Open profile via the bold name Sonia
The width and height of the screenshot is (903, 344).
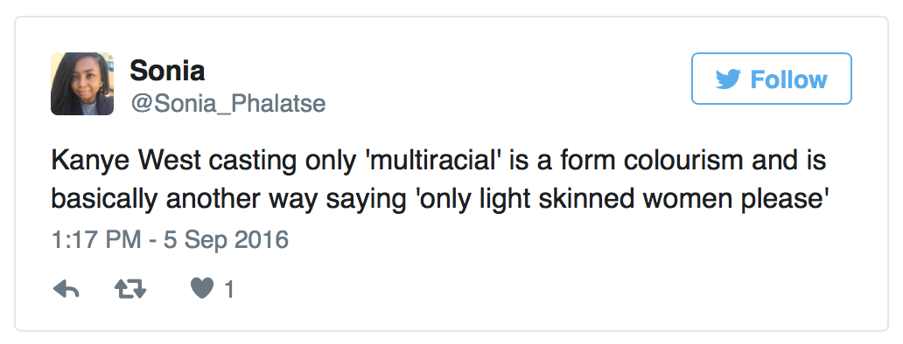167,71
